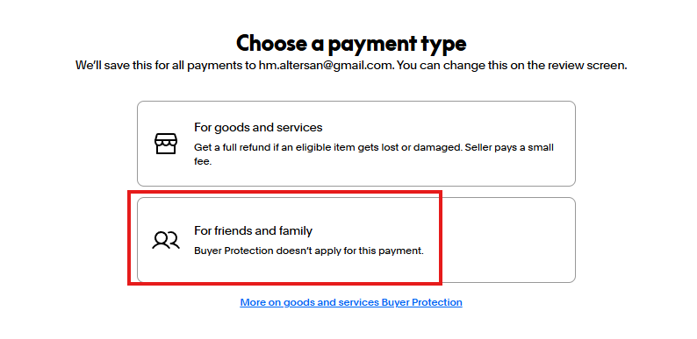Viewport: 697px width, 339px height.
Task: Click the "change this on the review screen" sentence
Action: point(529,66)
